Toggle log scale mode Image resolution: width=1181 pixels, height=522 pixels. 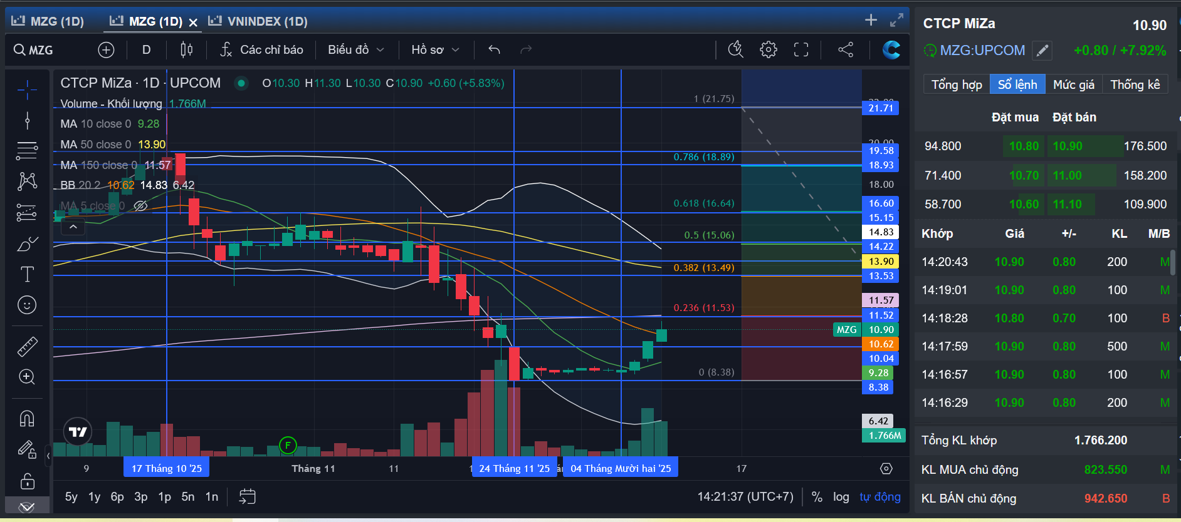tap(841, 497)
